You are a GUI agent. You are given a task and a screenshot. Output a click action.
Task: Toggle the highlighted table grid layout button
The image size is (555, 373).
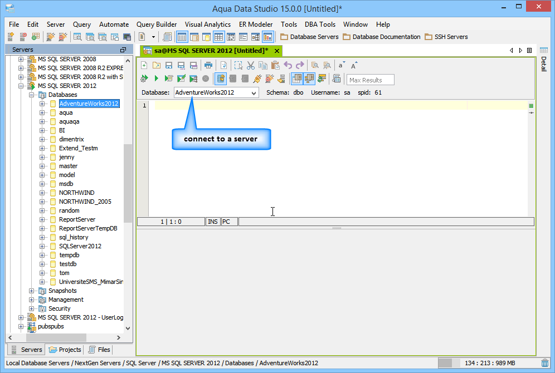219,36
